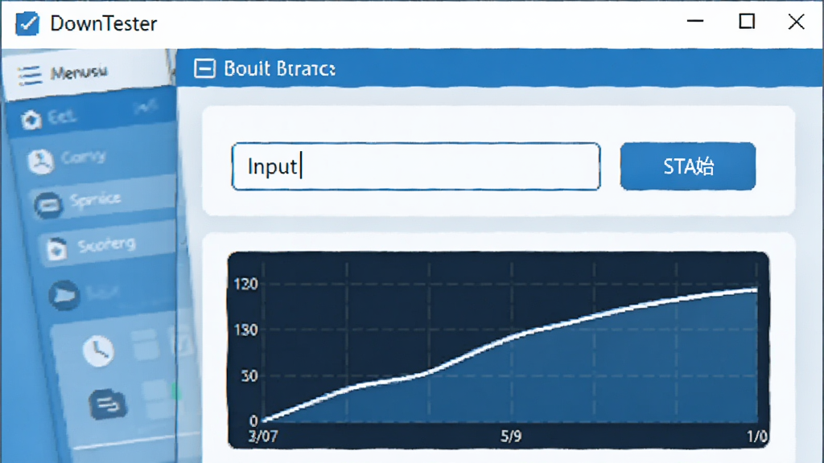The height and width of the screenshot is (463, 824).
Task: Click the chat note icon in sidebar
Action: coord(107,404)
